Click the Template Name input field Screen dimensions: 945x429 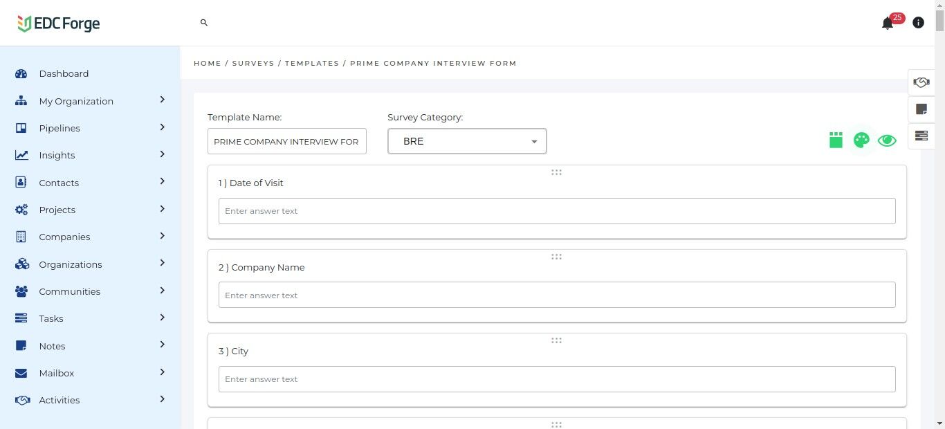(x=286, y=141)
